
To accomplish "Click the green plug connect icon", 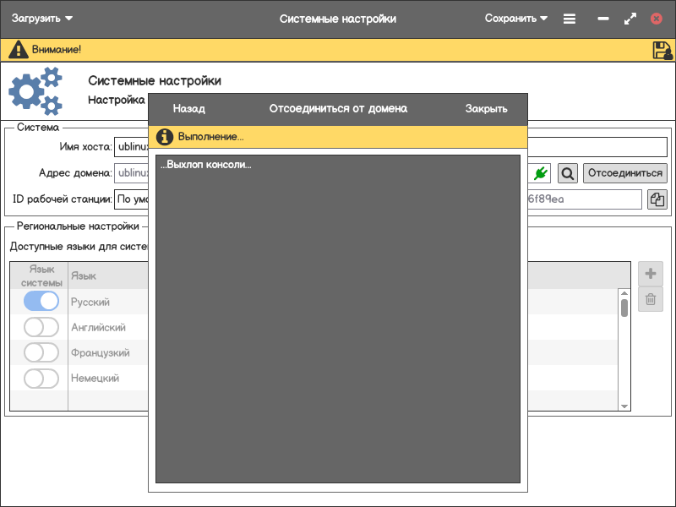I will (541, 173).
